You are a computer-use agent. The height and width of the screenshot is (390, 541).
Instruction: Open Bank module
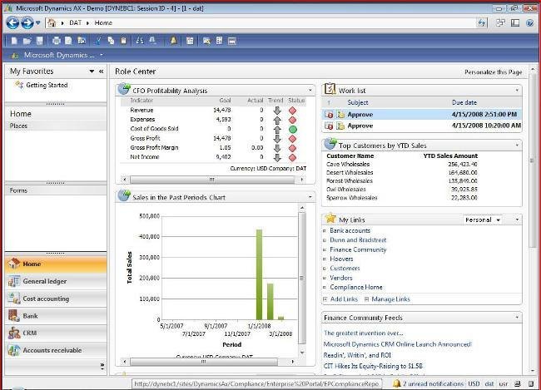(x=56, y=316)
